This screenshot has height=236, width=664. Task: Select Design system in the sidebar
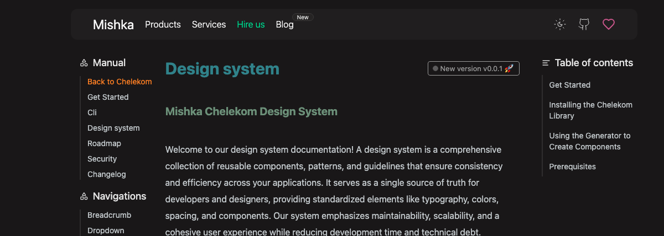pos(113,128)
